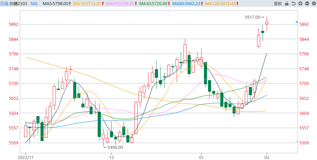The height and width of the screenshot is (160, 317).
Task: Click the 5496.00 low price annotation
Action: pos(115,147)
